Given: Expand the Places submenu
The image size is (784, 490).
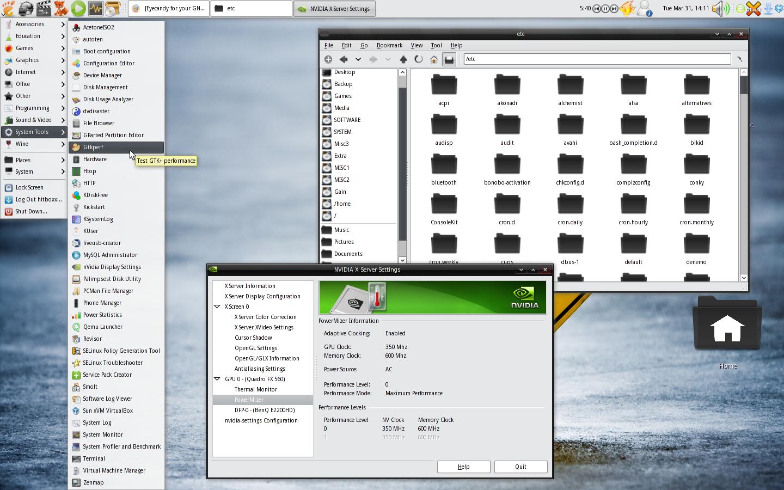Looking at the screenshot, I should click(34, 160).
